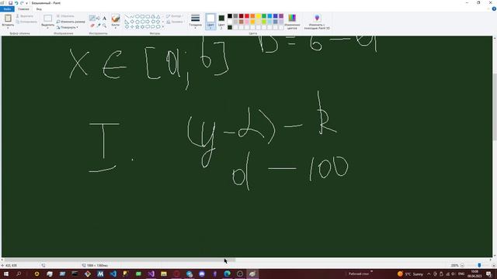Open the Discord taskbar icon
The image size is (497, 279).
tap(202, 274)
